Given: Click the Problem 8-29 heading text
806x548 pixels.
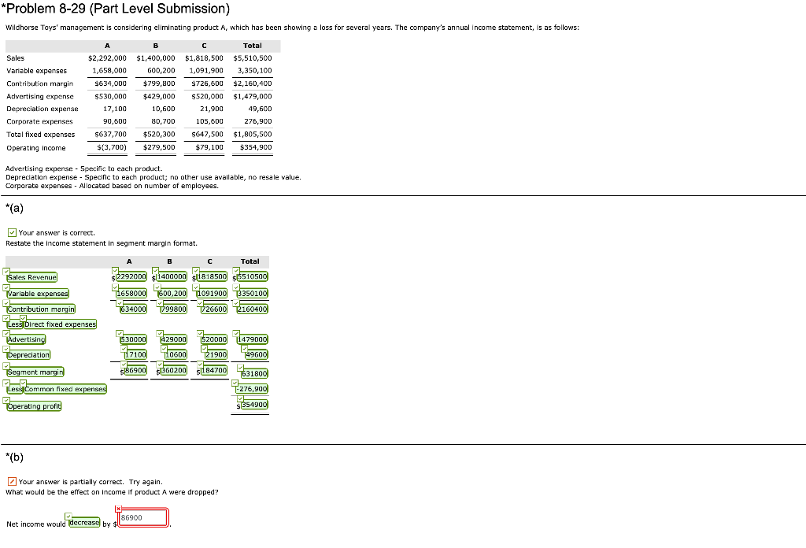Looking at the screenshot, I should (115, 8).
